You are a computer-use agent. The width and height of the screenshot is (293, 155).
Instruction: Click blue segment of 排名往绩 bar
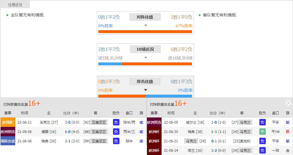click(x=169, y=96)
